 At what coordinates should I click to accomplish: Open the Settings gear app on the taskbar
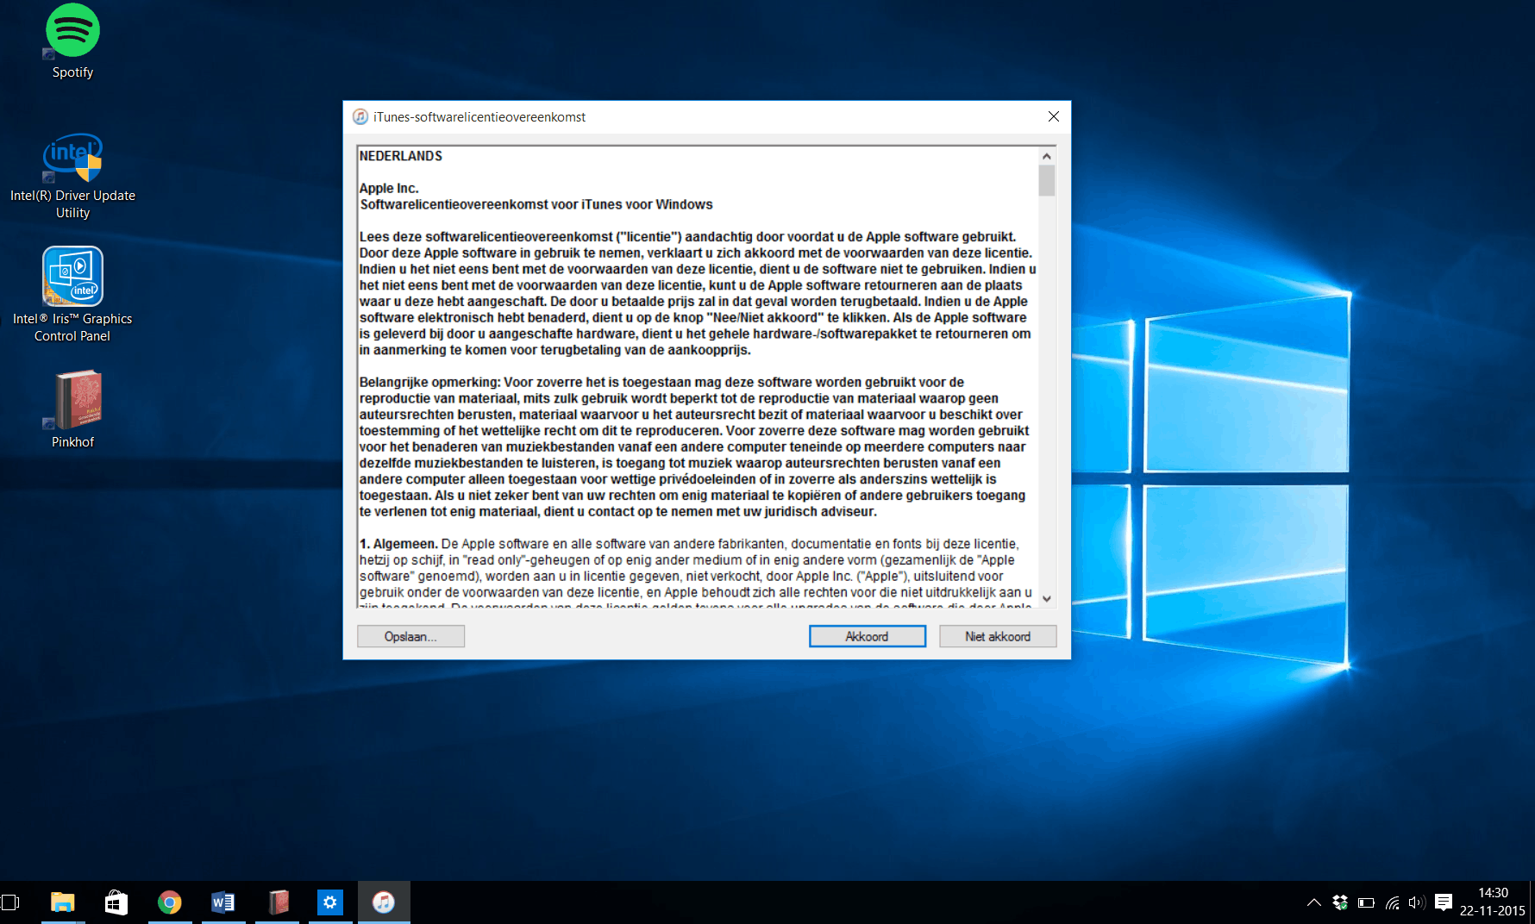coord(330,902)
